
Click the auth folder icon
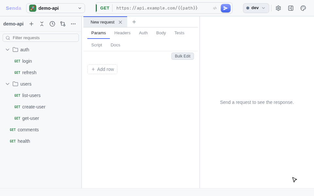pos(15,50)
